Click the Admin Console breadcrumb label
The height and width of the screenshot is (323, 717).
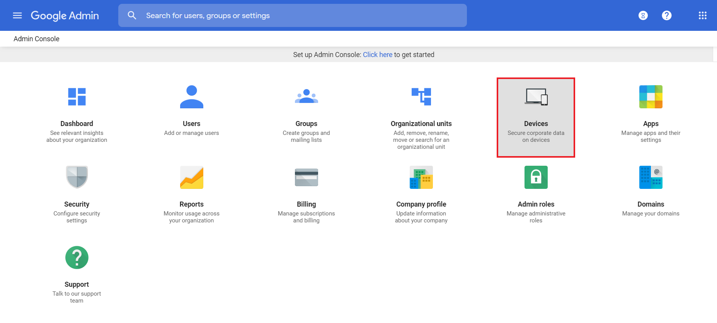tap(36, 39)
